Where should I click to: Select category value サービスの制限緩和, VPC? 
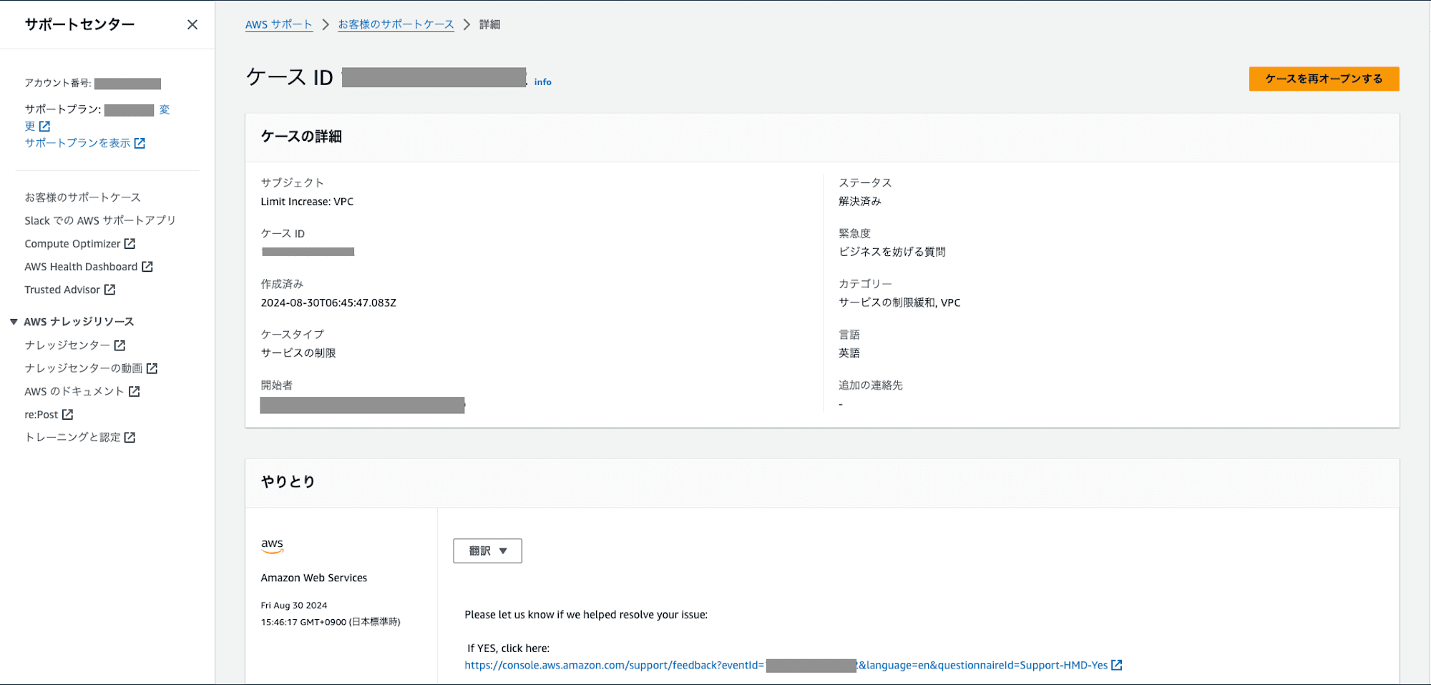click(899, 302)
